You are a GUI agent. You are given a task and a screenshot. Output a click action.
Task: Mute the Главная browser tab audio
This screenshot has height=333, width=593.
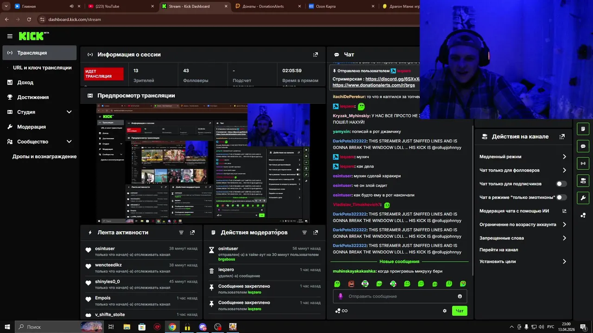pos(71,6)
